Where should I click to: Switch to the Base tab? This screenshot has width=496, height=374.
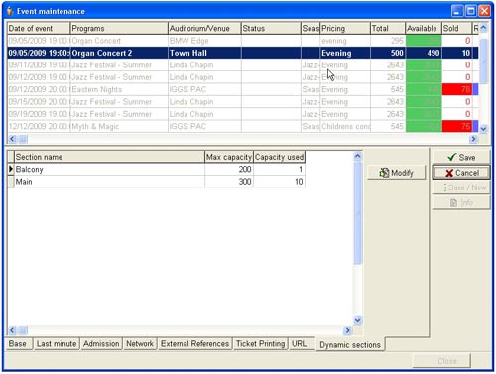(x=18, y=344)
